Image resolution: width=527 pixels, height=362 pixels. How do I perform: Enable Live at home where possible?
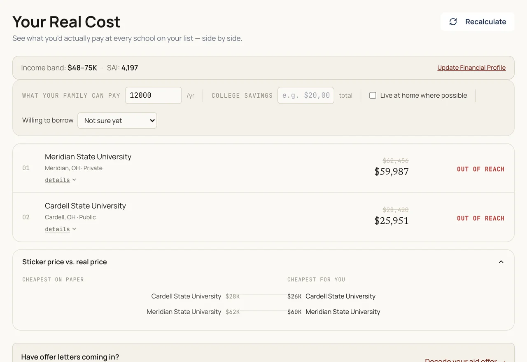[x=373, y=95]
